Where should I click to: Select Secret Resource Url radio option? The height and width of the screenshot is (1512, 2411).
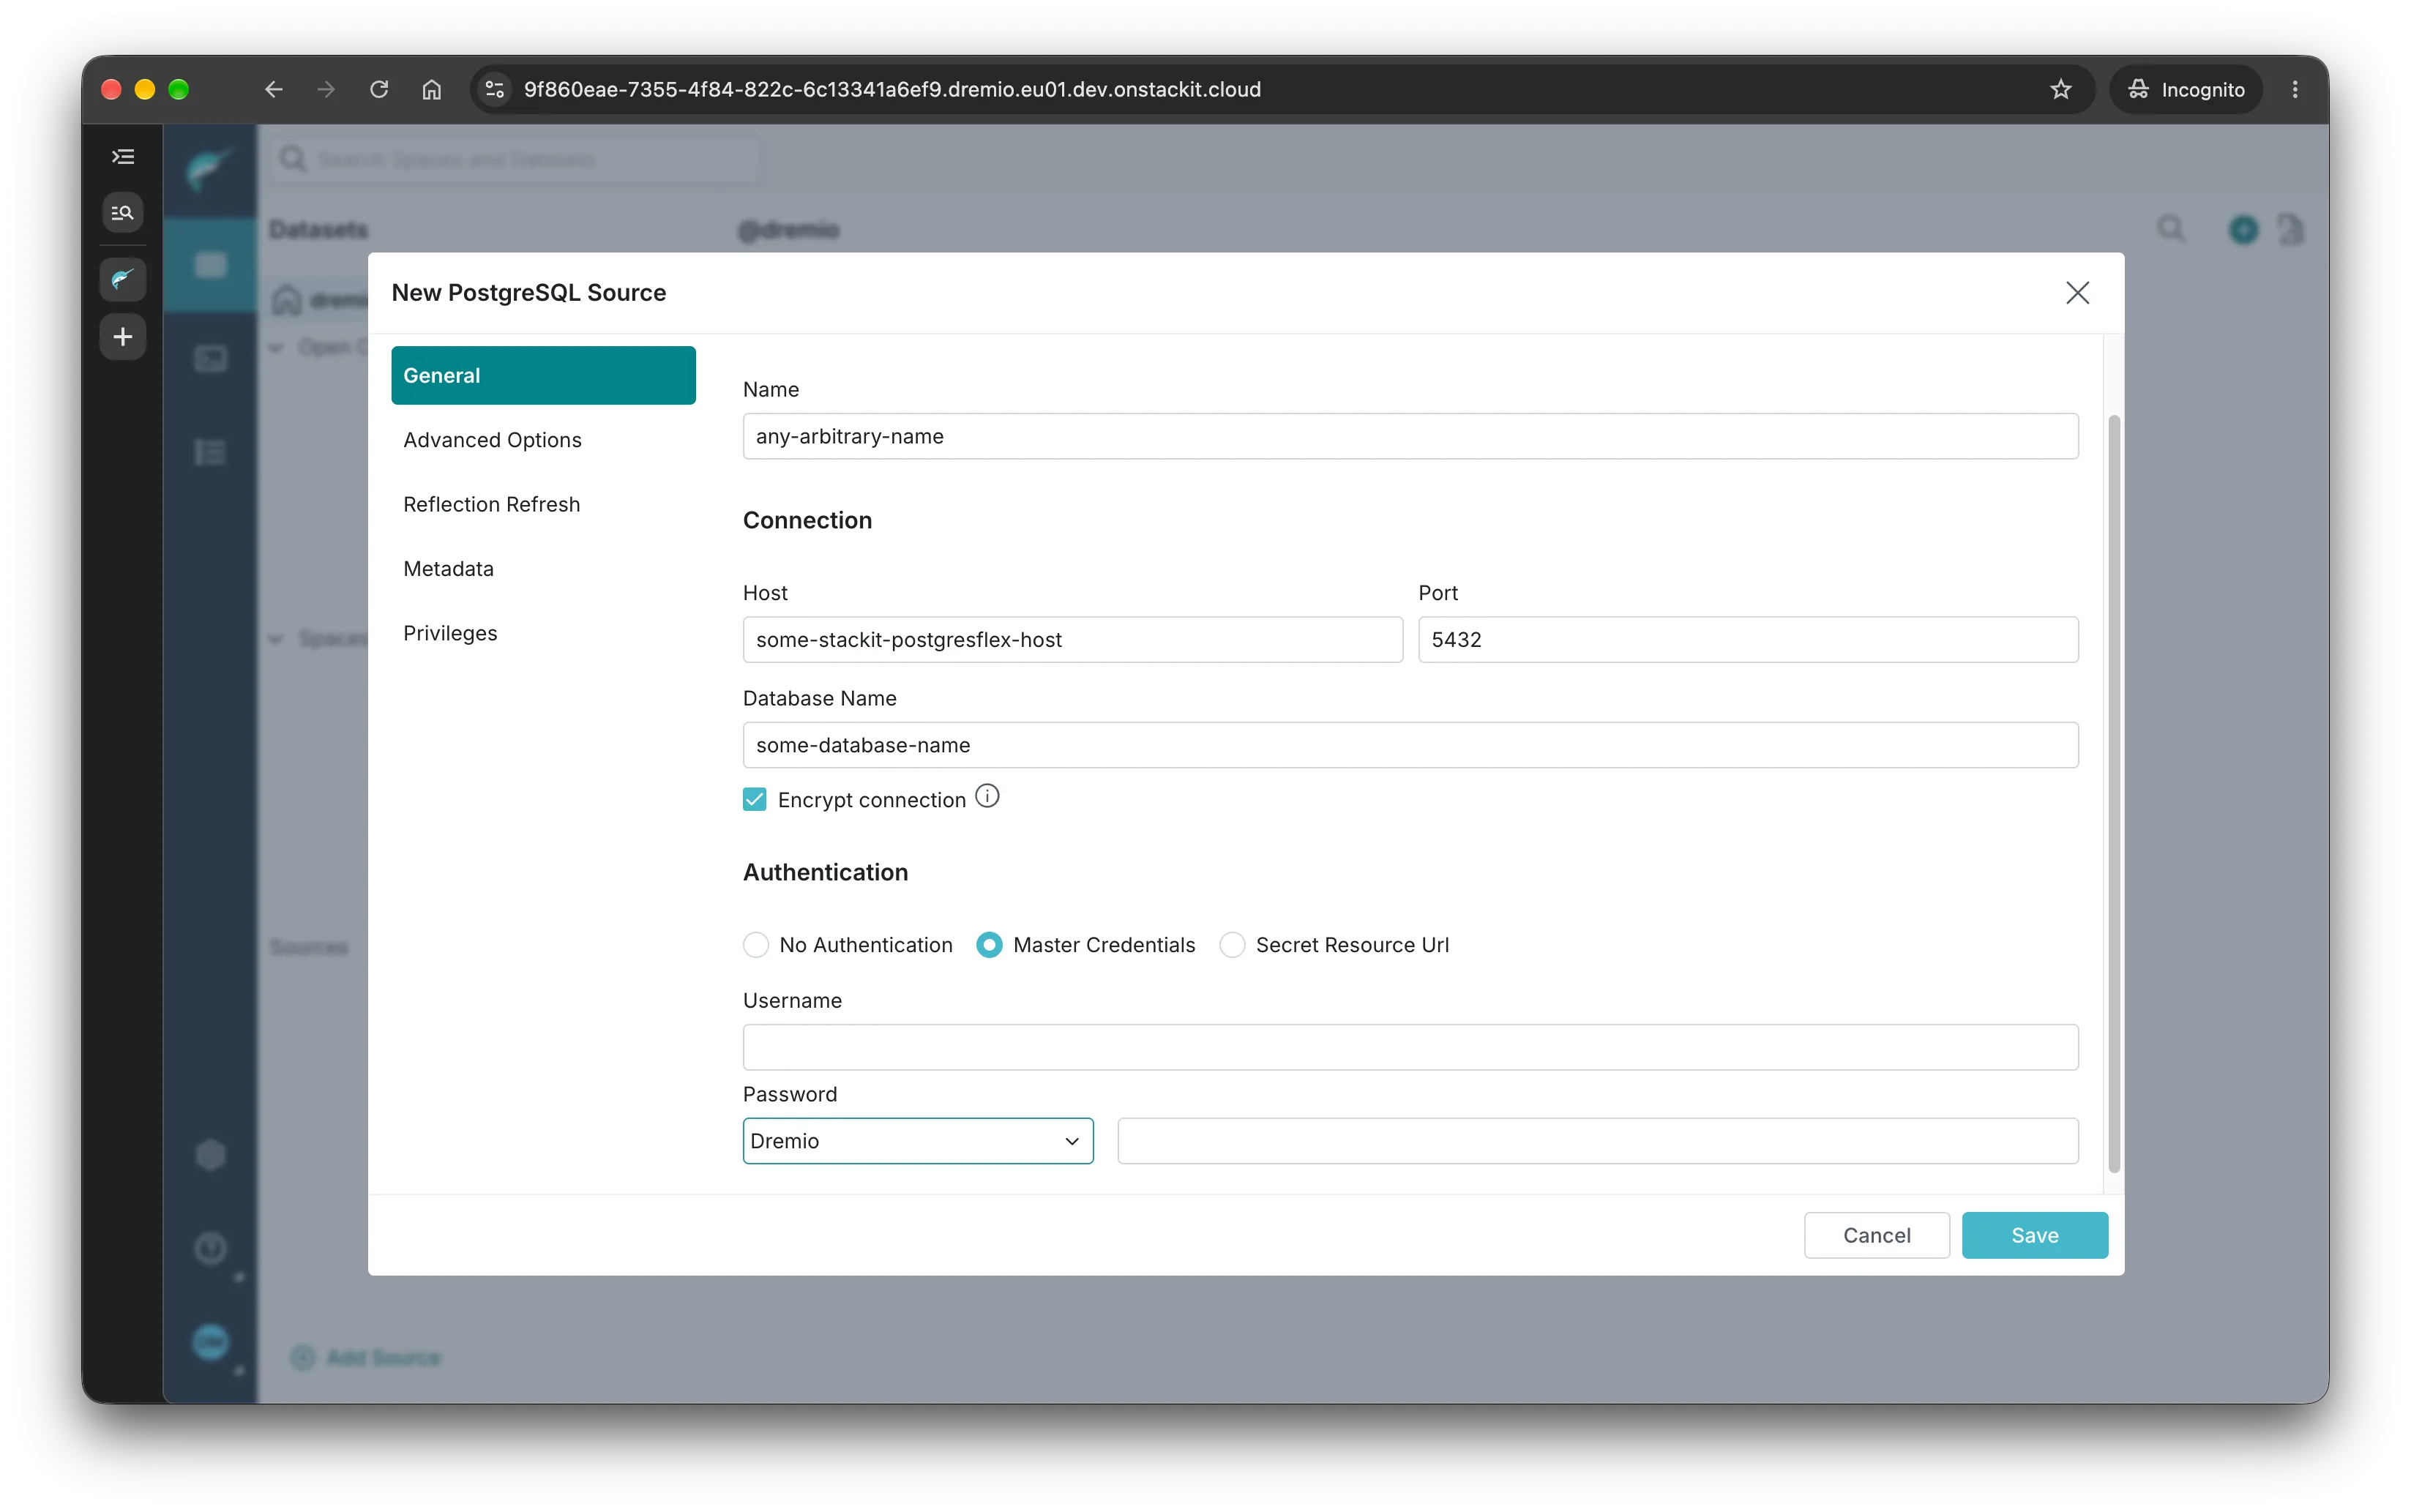pyautogui.click(x=1232, y=944)
